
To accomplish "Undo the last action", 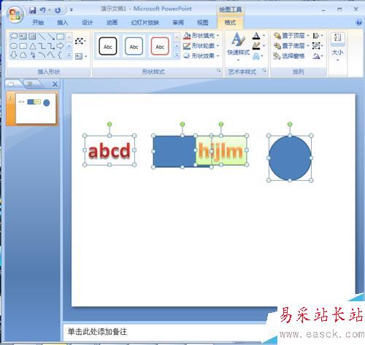I will (43, 10).
